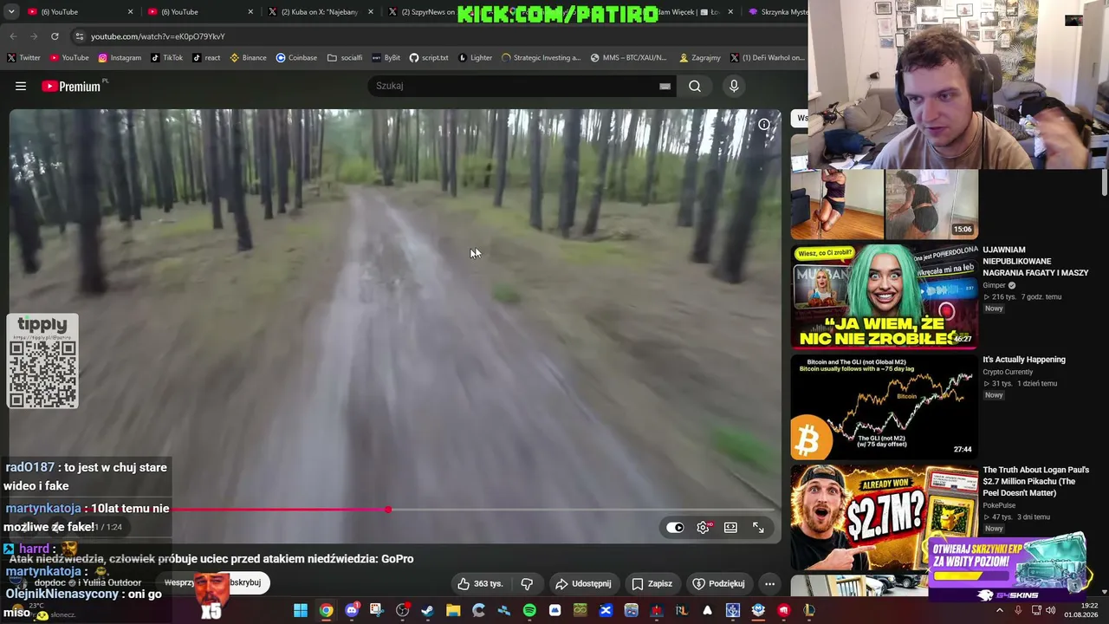Open the Binance bookmark
Viewport: 1109px width, 624px height.
click(x=248, y=58)
